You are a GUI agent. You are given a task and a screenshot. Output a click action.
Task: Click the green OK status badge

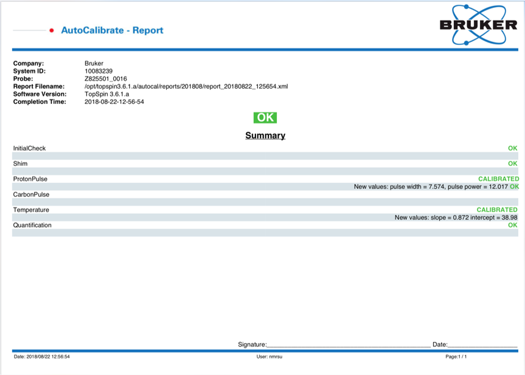265,117
